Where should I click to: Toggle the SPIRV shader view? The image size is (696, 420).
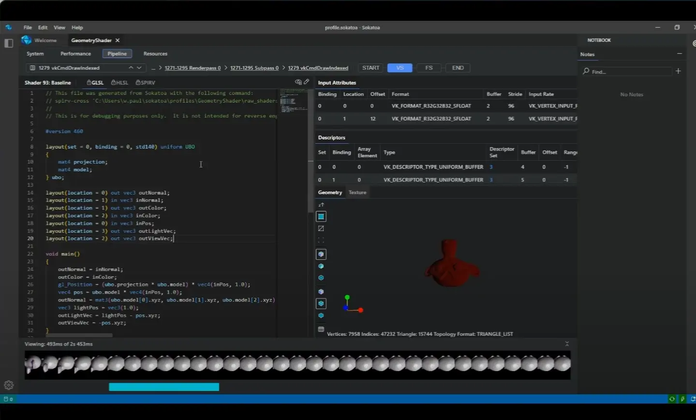145,83
